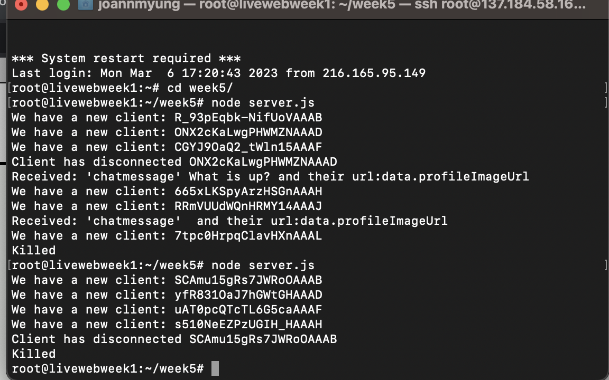Zoom the terminal with green button
609x380 pixels.
point(63,5)
